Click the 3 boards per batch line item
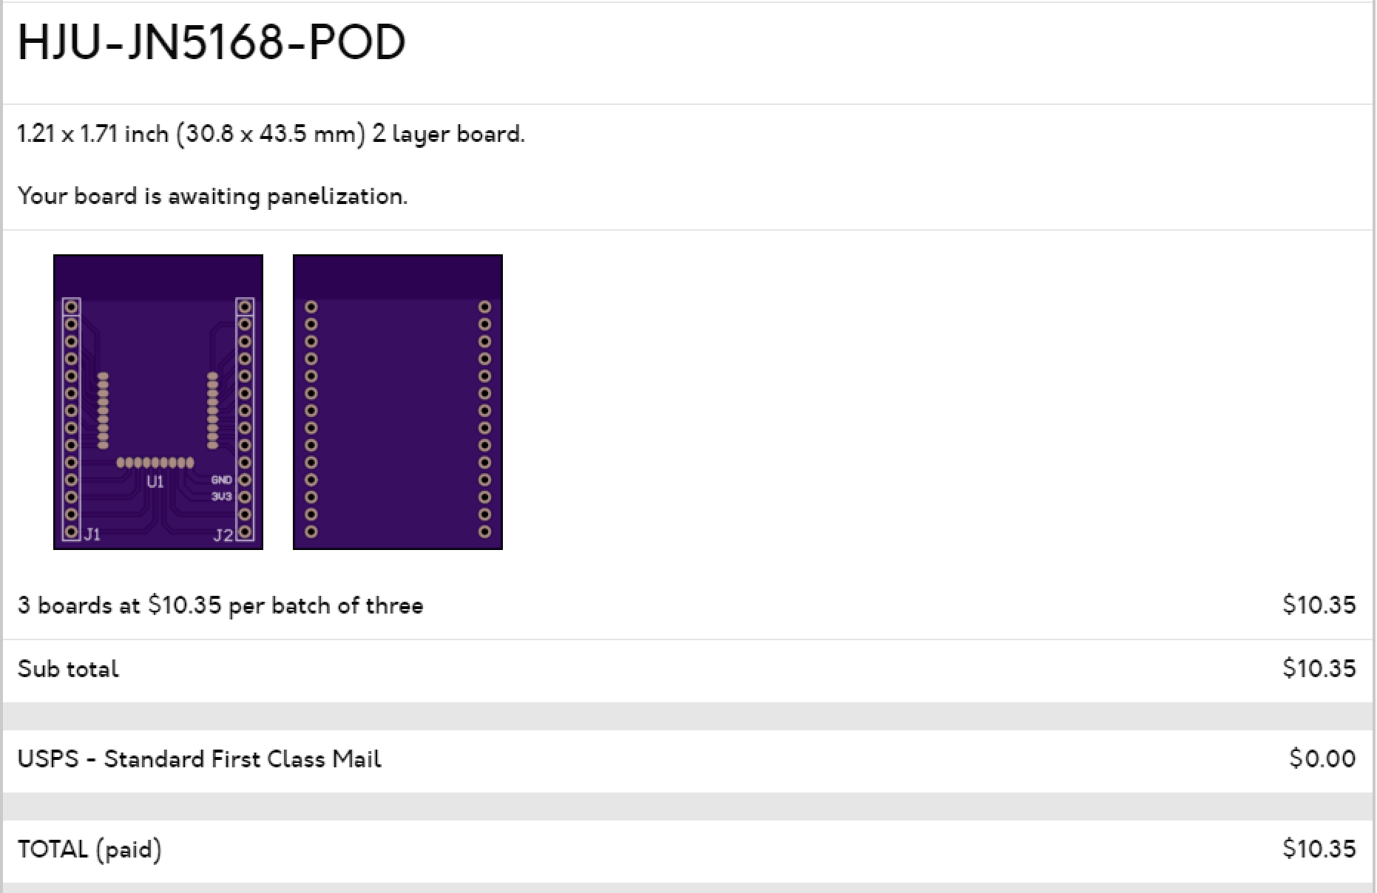This screenshot has width=1377, height=893. pos(220,605)
